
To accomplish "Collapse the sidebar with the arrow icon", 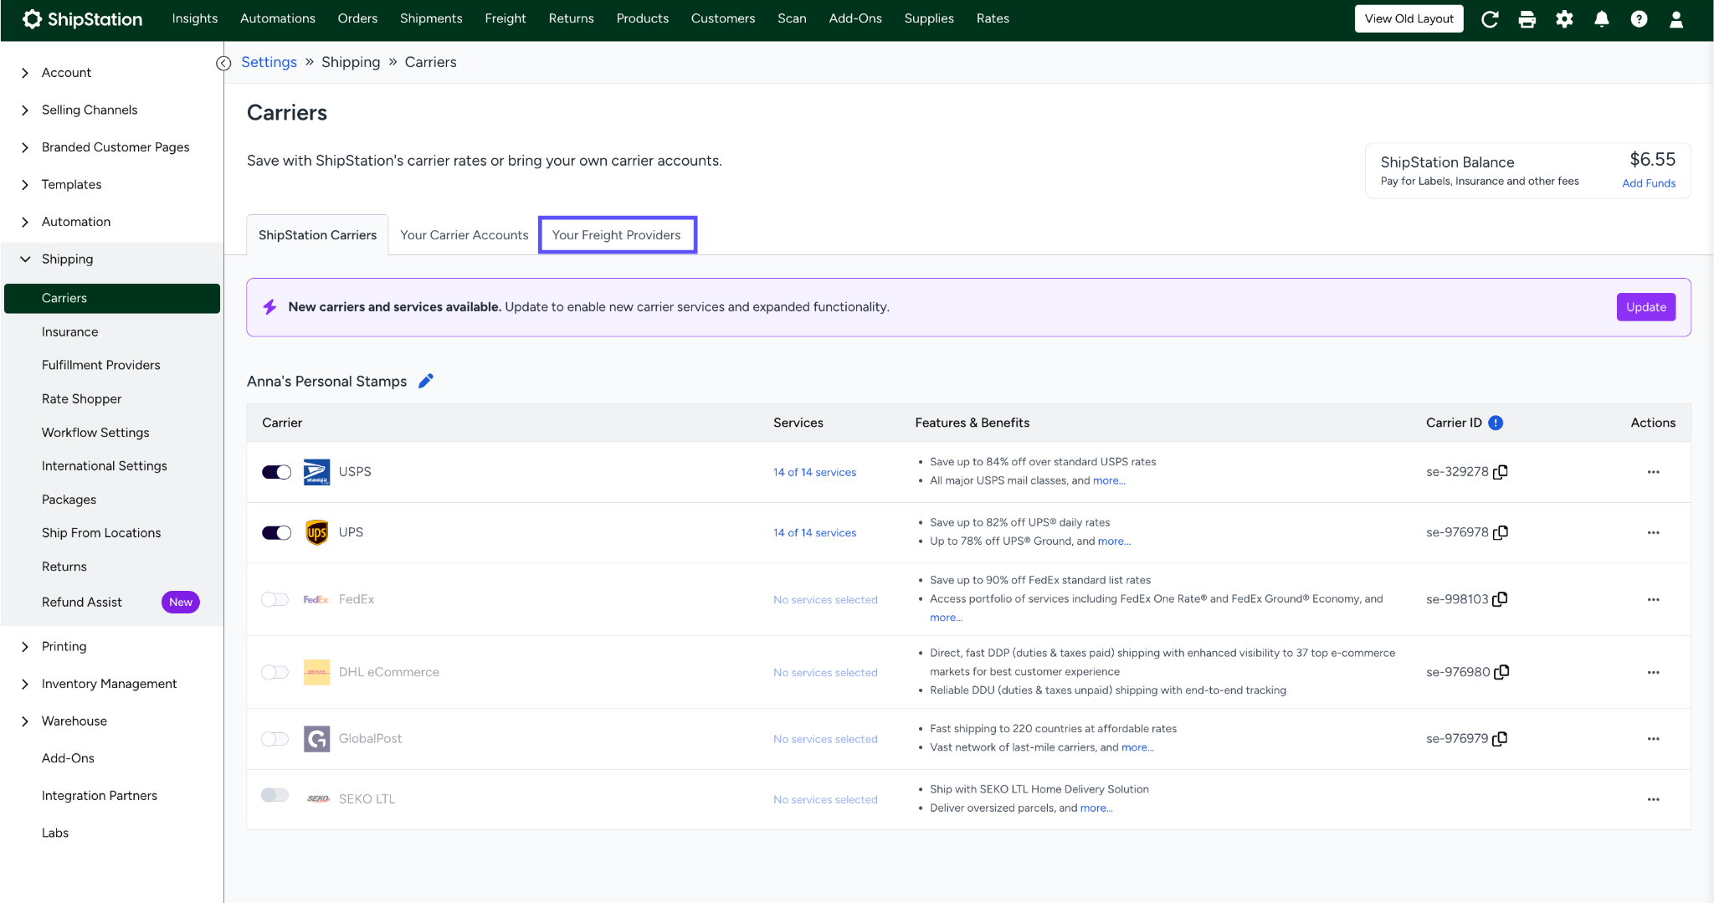I will pos(223,63).
